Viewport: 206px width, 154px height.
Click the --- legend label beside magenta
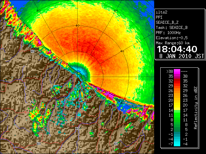pos(184,72)
